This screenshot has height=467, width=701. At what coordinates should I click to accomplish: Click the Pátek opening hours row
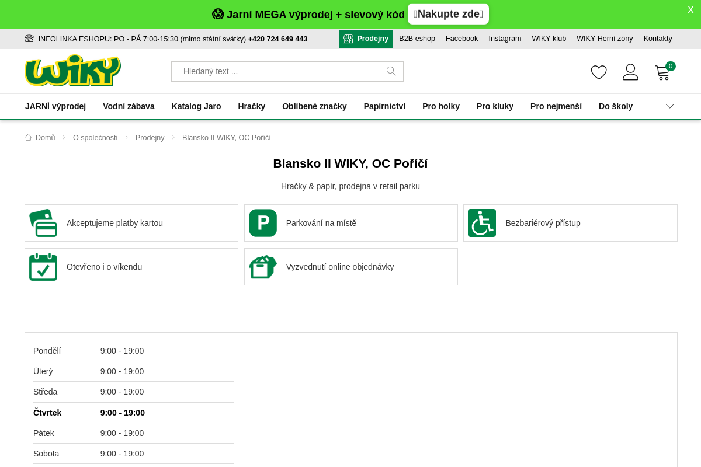coord(134,433)
